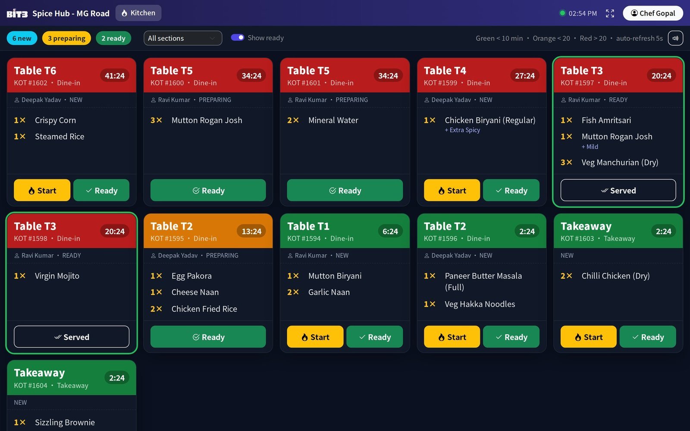Start KOT #1596 Paneer Butter Masala order
This screenshot has height=431, width=690.
coord(452,337)
